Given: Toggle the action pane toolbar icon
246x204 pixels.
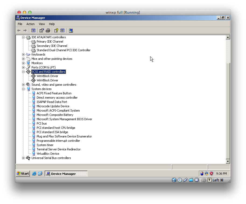Looking at the screenshot, I should coord(62,30).
